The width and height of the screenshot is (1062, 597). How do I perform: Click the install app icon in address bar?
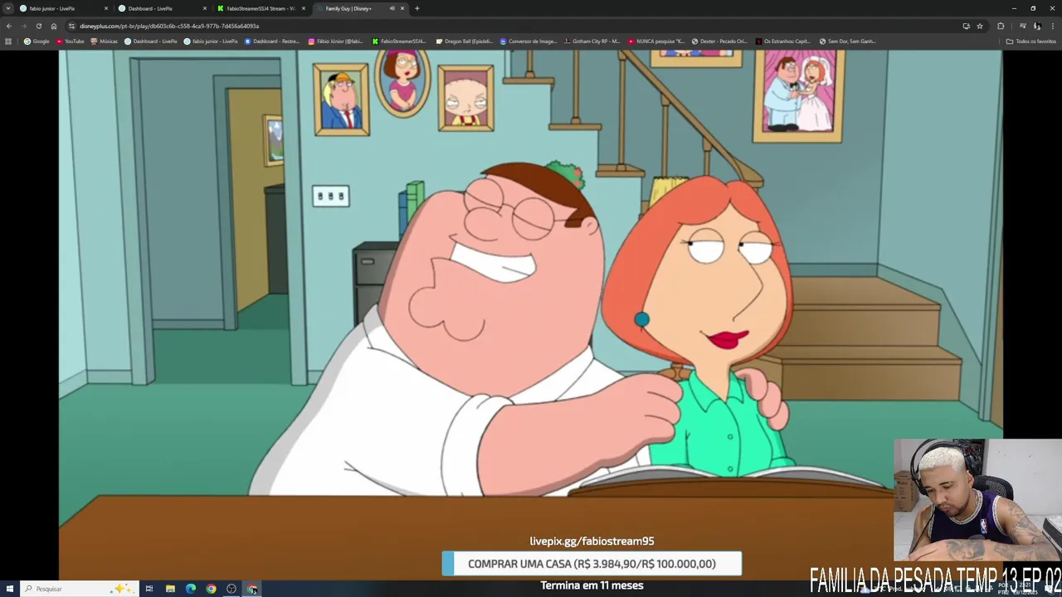click(966, 26)
